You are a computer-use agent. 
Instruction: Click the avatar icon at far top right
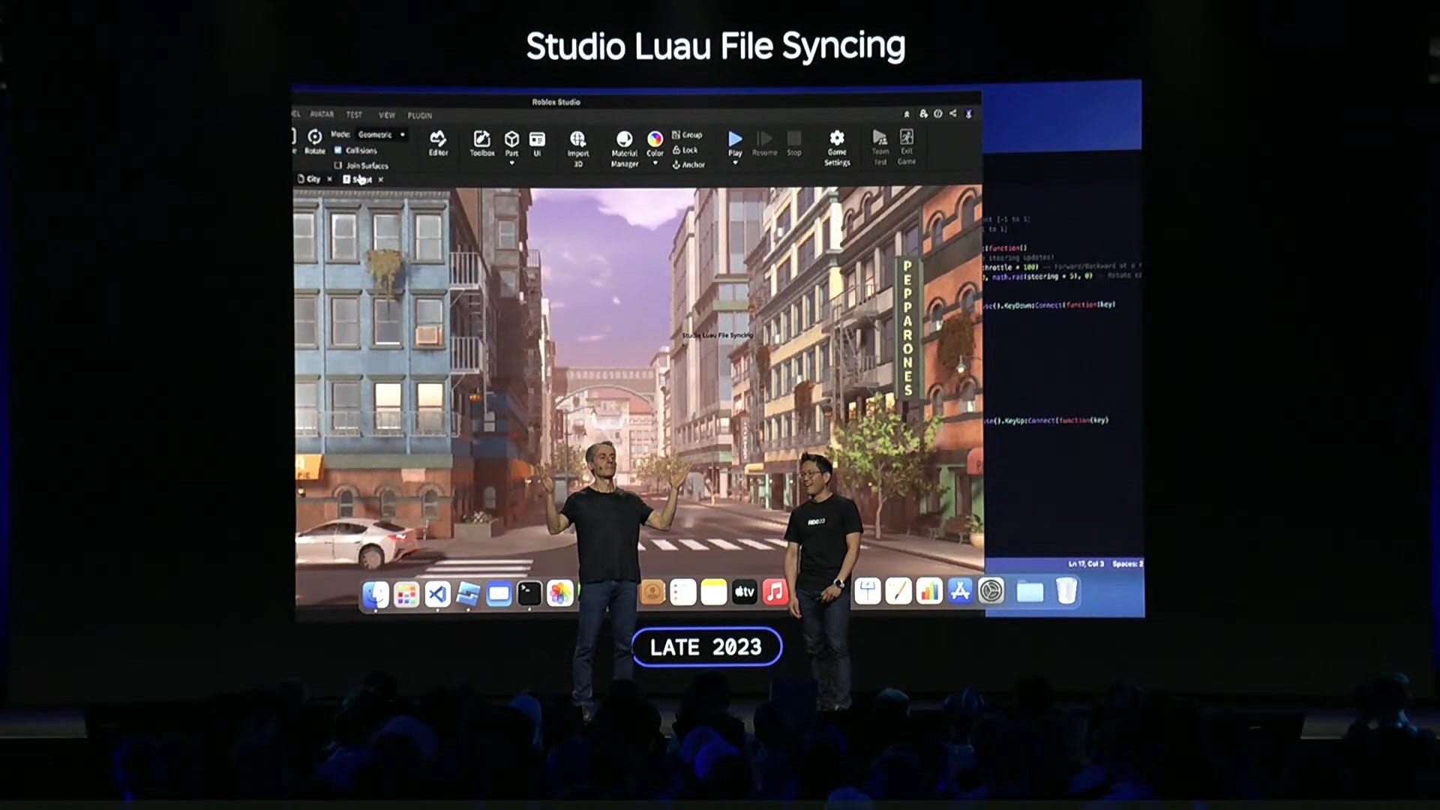(968, 114)
